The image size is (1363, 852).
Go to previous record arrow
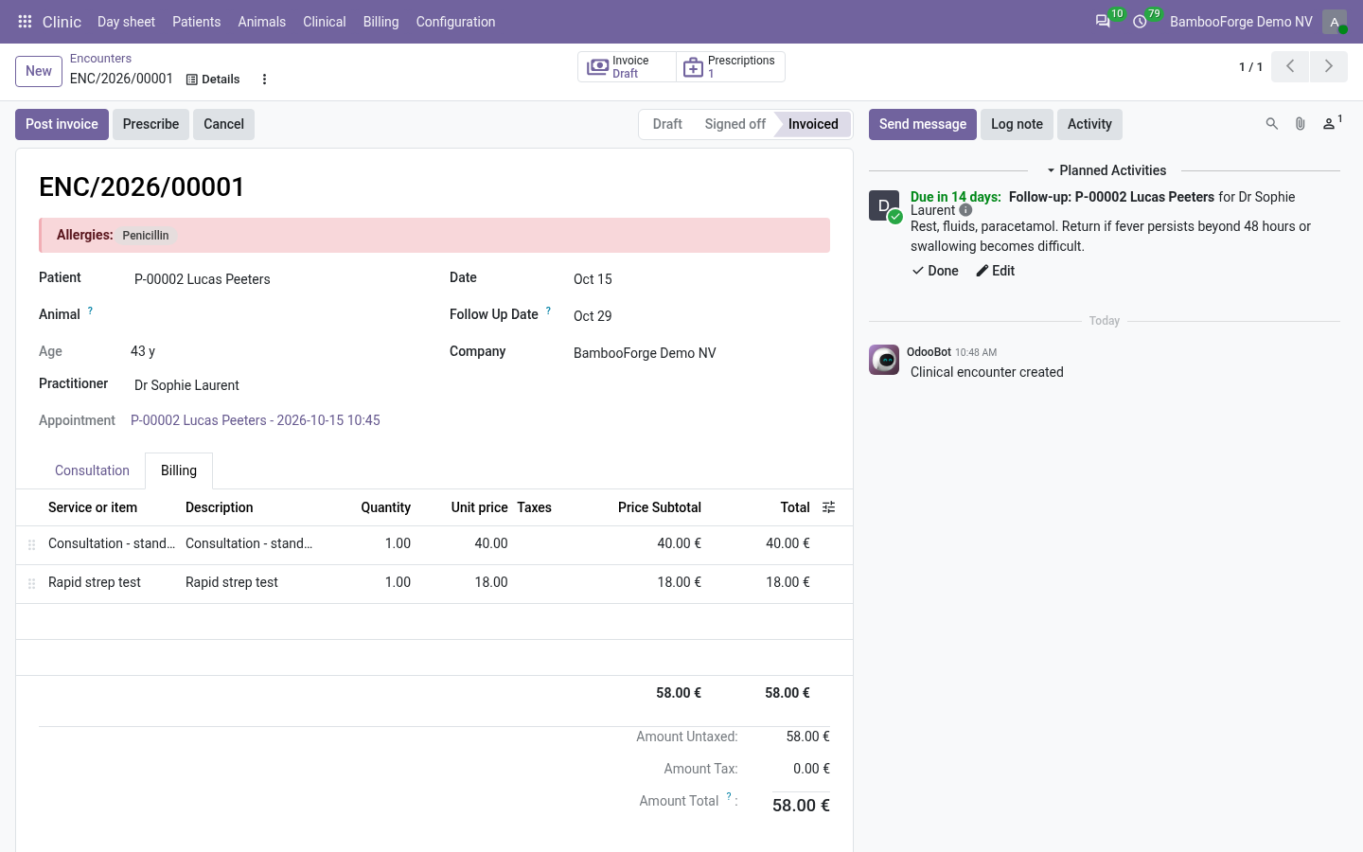pyautogui.click(x=1290, y=66)
